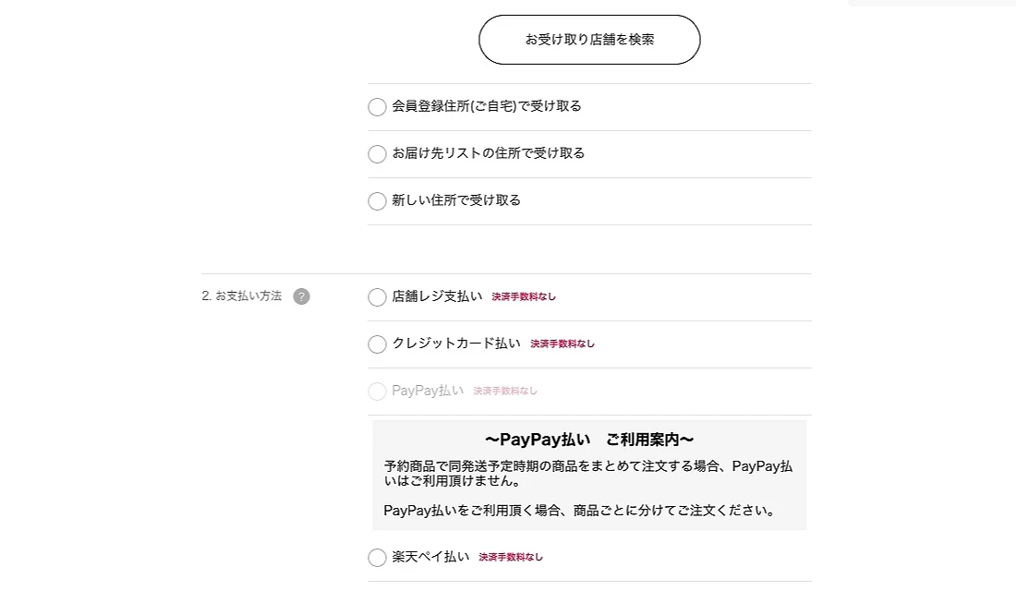Click the 店舗レジ支払い label text
Viewport: 1016px width, 591px height.
pyautogui.click(x=437, y=296)
